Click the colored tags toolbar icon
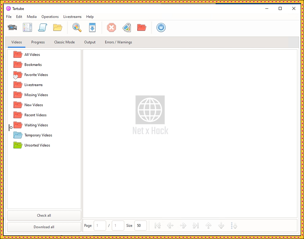The height and width of the screenshot is (239, 304). 127,28
